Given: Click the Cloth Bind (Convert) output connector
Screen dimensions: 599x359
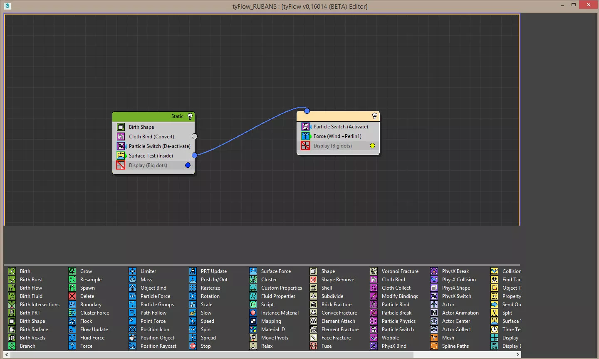Looking at the screenshot, I should point(194,136).
